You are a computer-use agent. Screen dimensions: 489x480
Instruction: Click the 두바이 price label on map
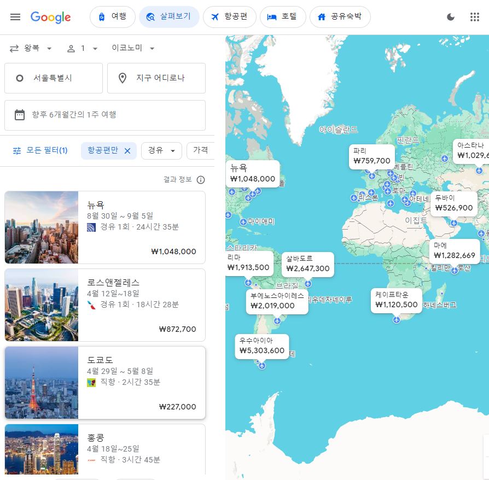(x=453, y=203)
